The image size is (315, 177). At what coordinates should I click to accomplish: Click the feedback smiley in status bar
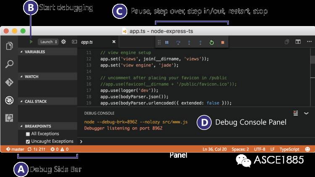pos(307,149)
